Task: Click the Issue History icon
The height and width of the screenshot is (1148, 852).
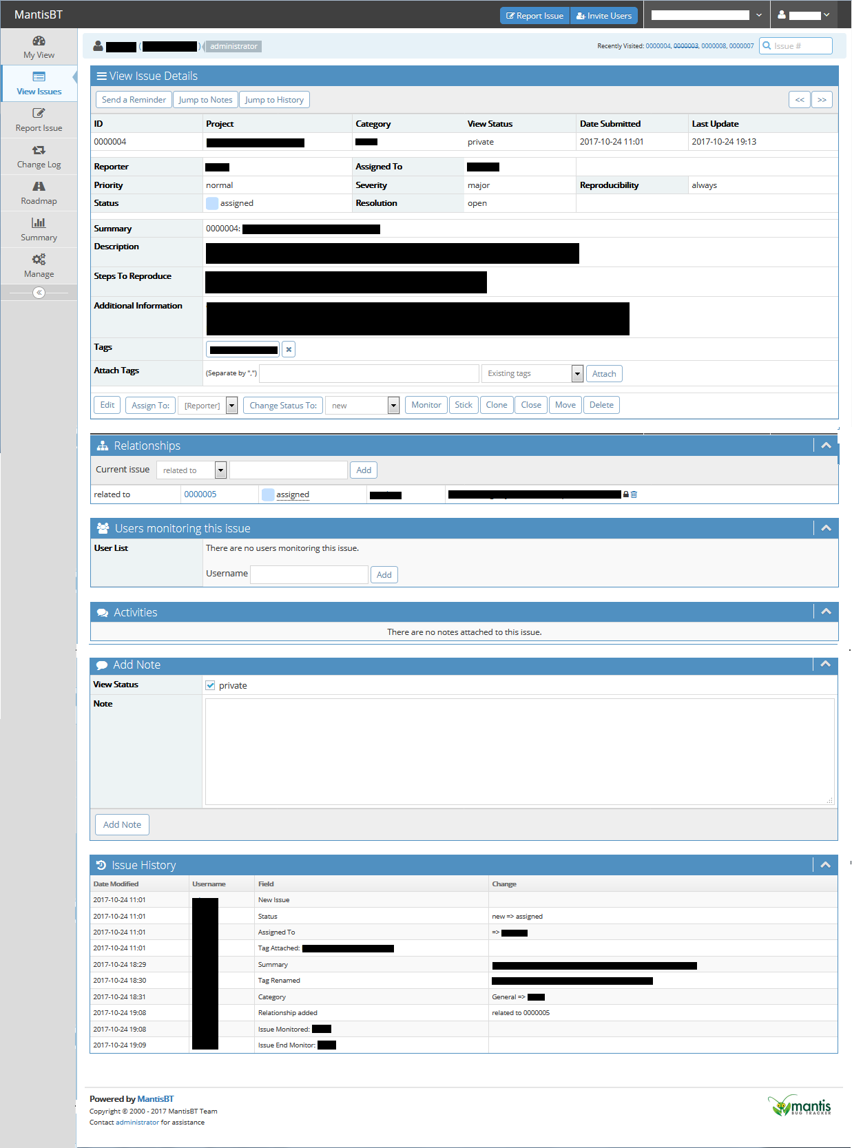Action: pyautogui.click(x=101, y=865)
